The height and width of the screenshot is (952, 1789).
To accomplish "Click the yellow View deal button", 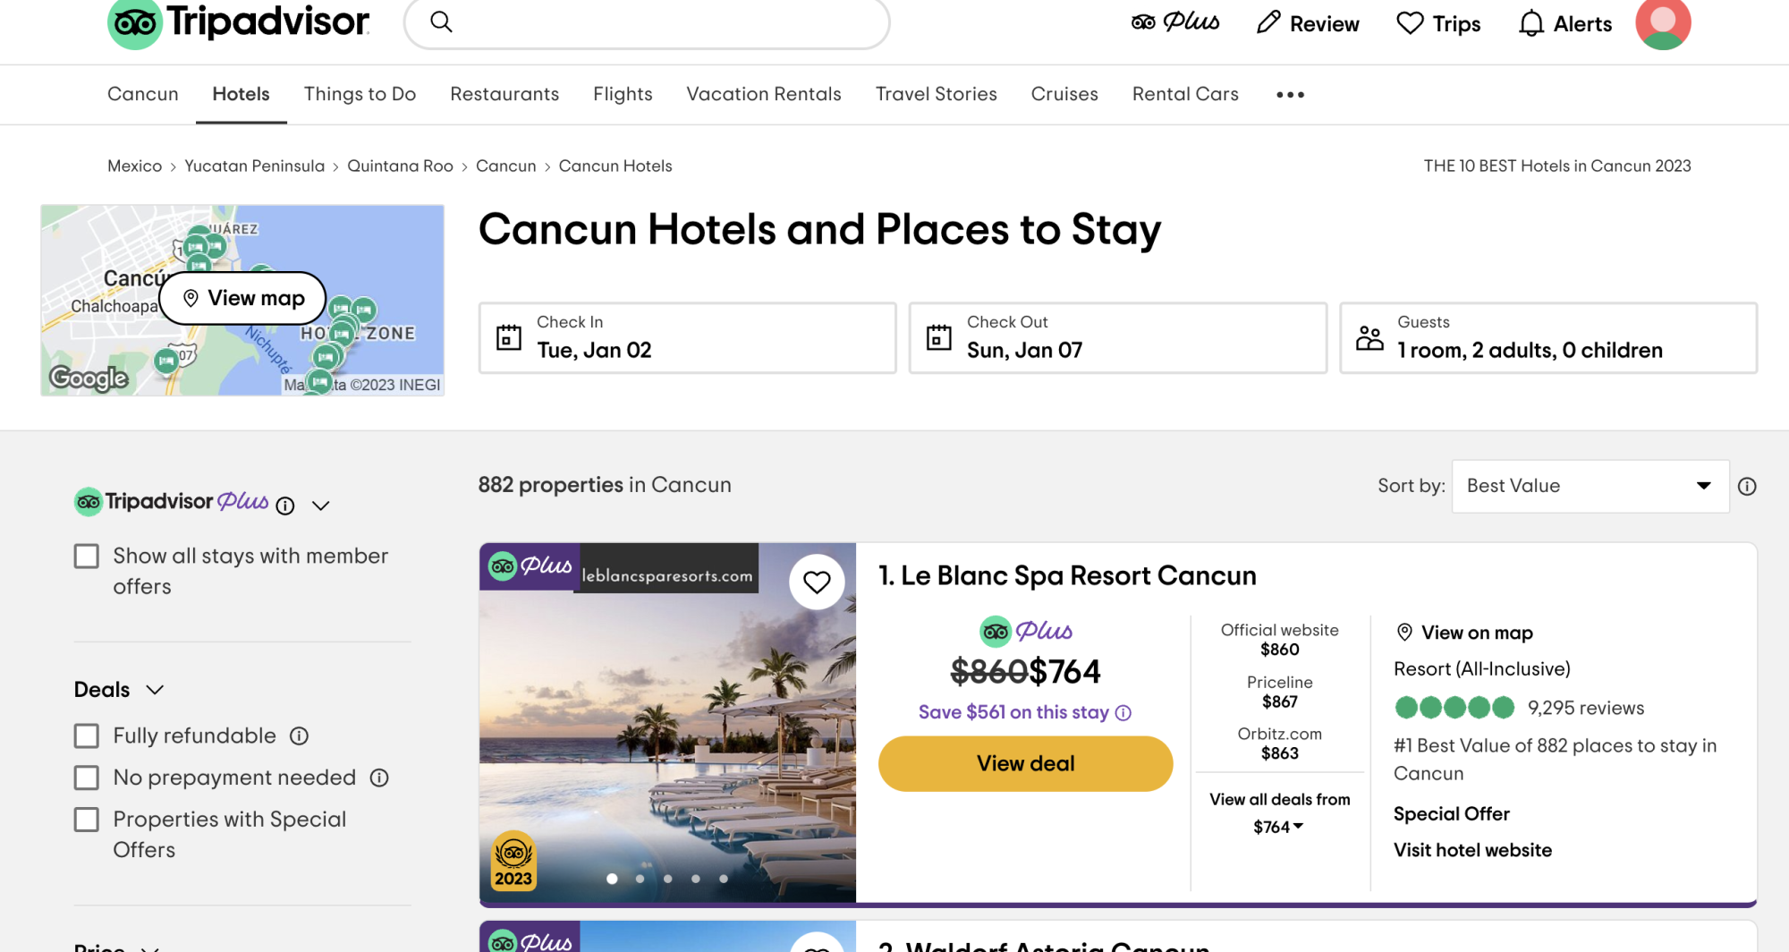I will click(x=1024, y=763).
